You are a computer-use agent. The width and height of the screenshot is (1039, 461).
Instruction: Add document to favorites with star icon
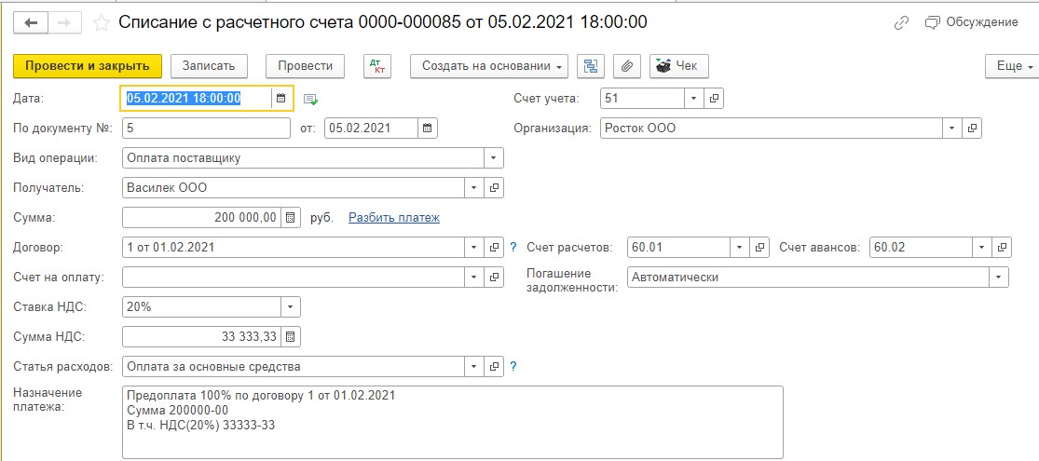pos(101,23)
